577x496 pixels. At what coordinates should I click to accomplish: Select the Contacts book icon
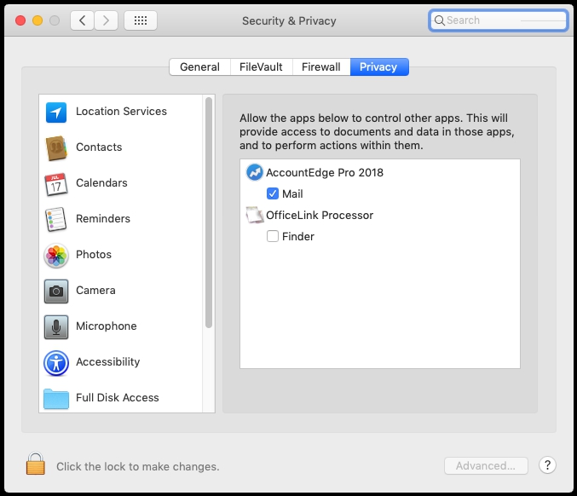(x=56, y=147)
